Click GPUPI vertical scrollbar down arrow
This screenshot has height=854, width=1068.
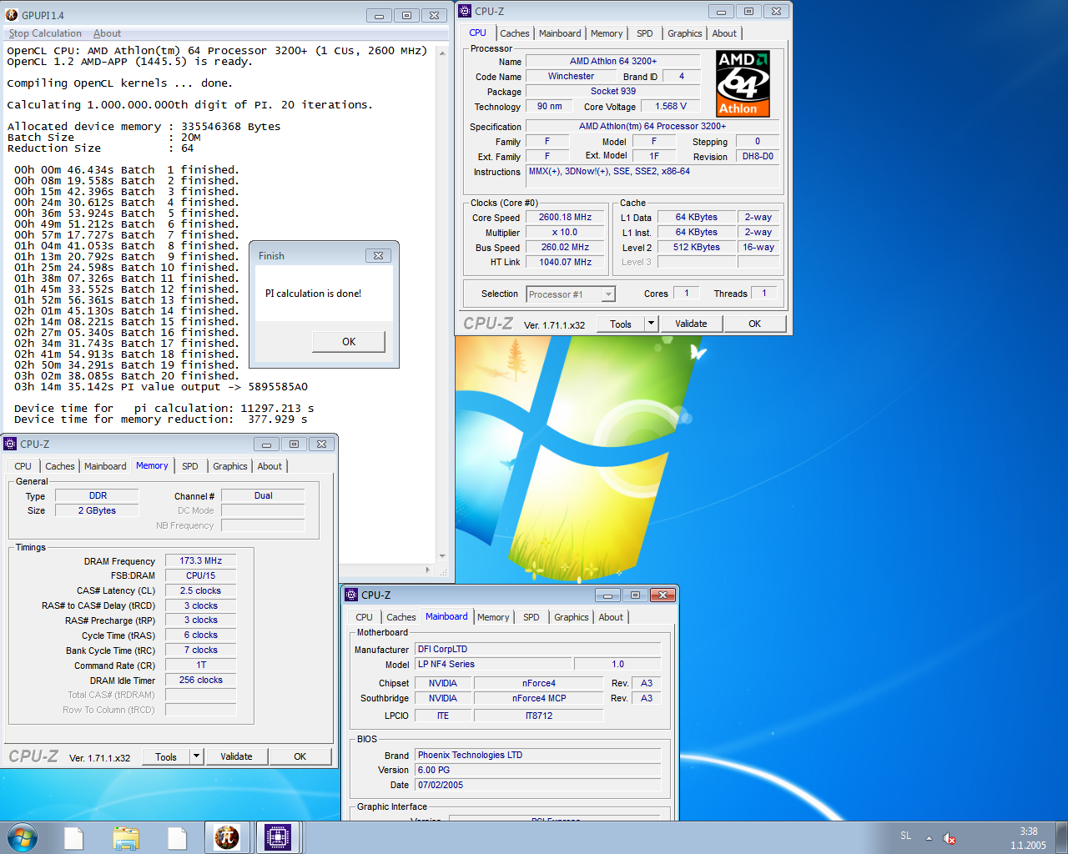pyautogui.click(x=442, y=556)
